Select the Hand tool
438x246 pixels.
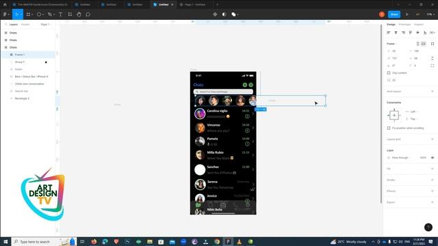coord(79,14)
